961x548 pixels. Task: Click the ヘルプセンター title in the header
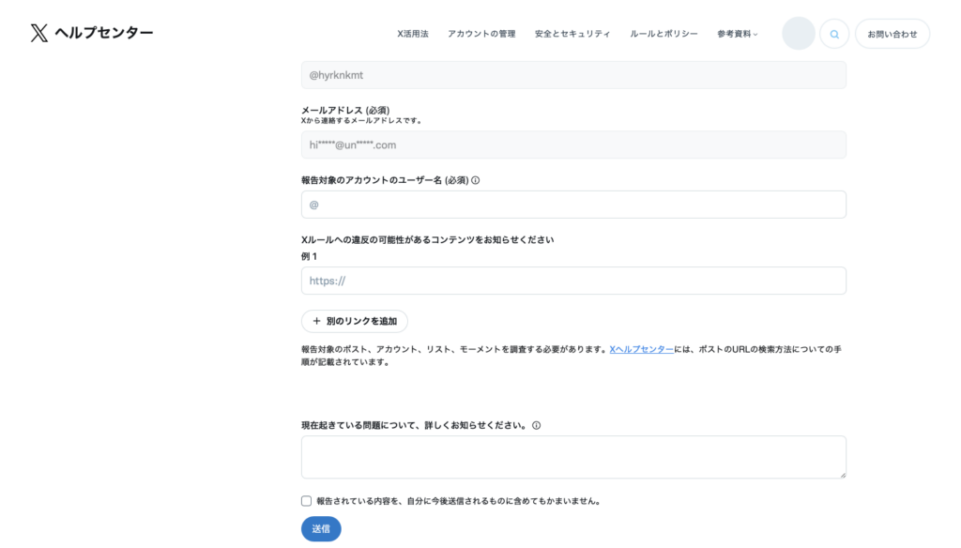pyautogui.click(x=103, y=34)
